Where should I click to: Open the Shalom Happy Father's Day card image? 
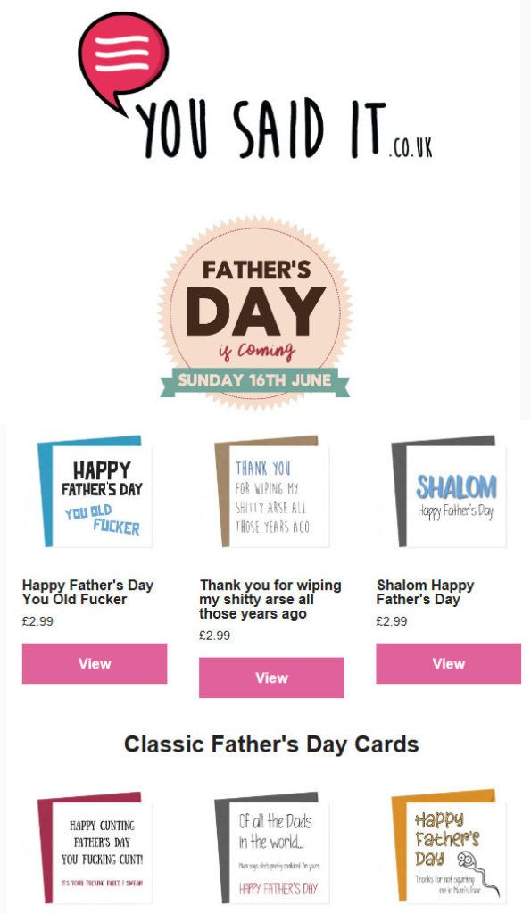pos(448,492)
